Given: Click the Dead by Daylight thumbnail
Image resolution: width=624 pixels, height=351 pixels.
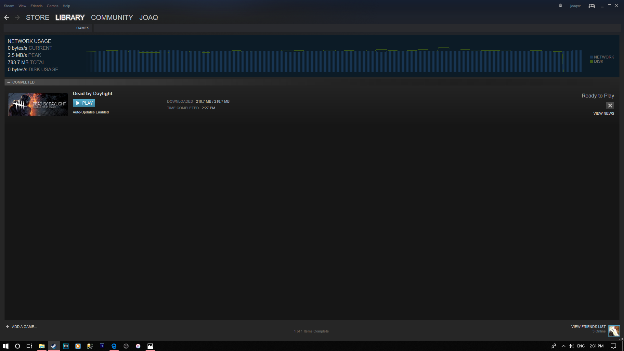Looking at the screenshot, I should 38,104.
